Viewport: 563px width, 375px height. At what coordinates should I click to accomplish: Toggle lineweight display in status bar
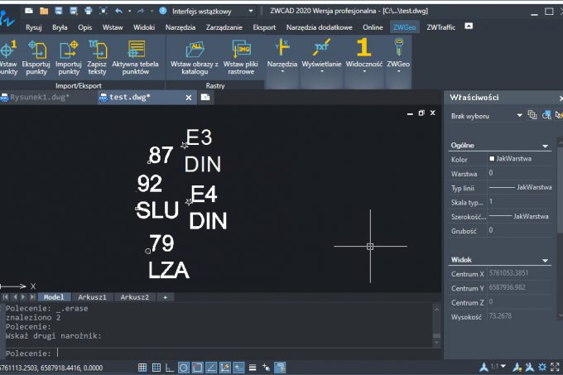point(253,367)
